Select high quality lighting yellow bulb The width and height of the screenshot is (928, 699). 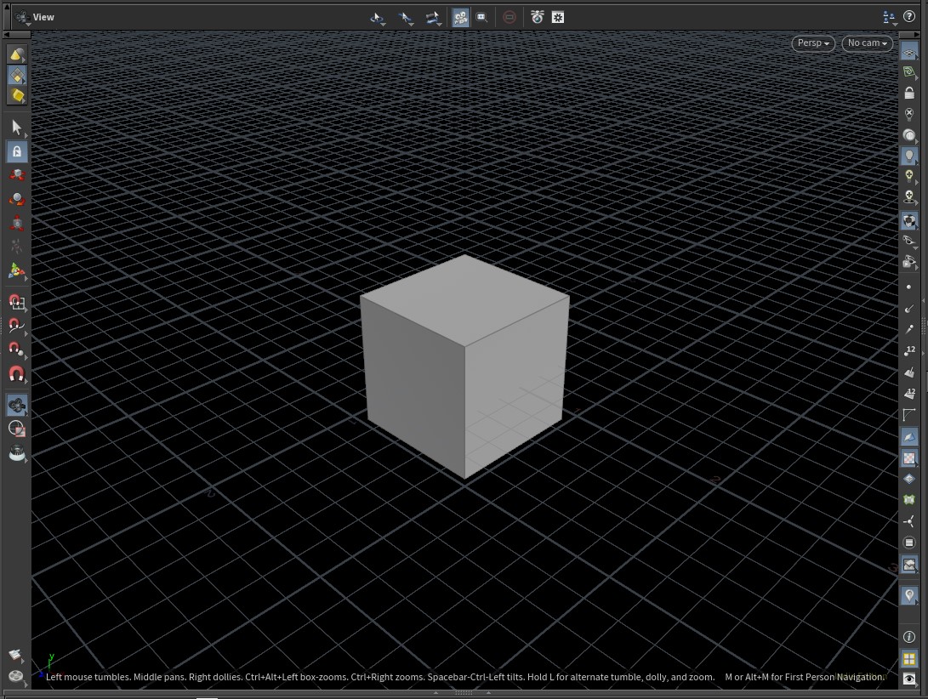point(909,176)
